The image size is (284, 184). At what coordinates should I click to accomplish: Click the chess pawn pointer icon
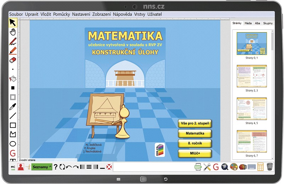[28, 167]
